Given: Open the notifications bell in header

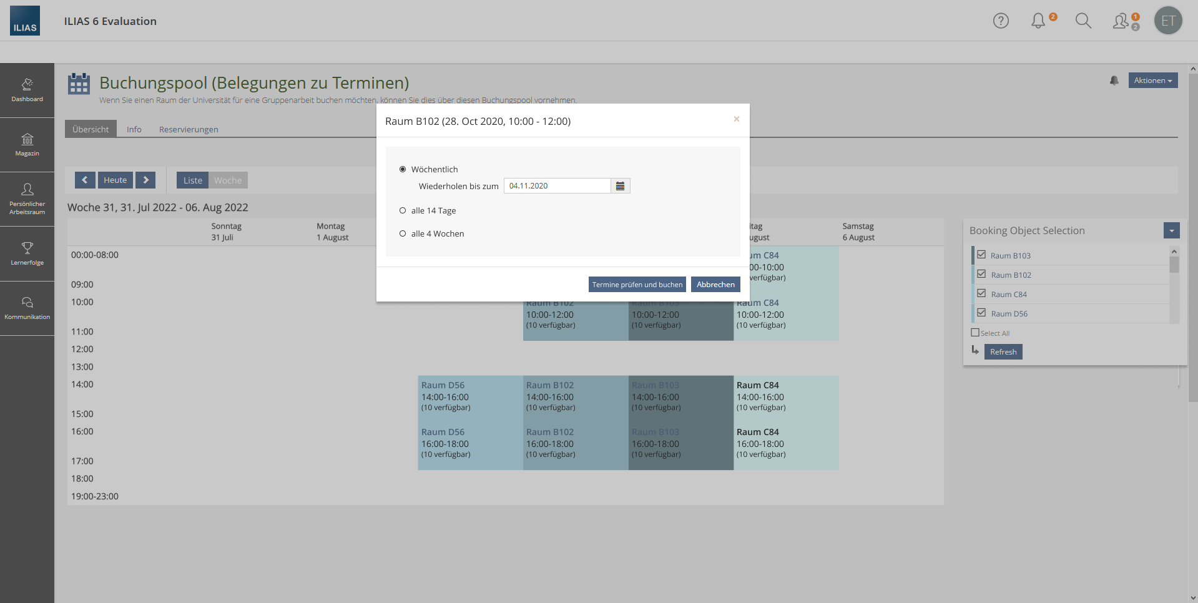Looking at the screenshot, I should pos(1038,21).
